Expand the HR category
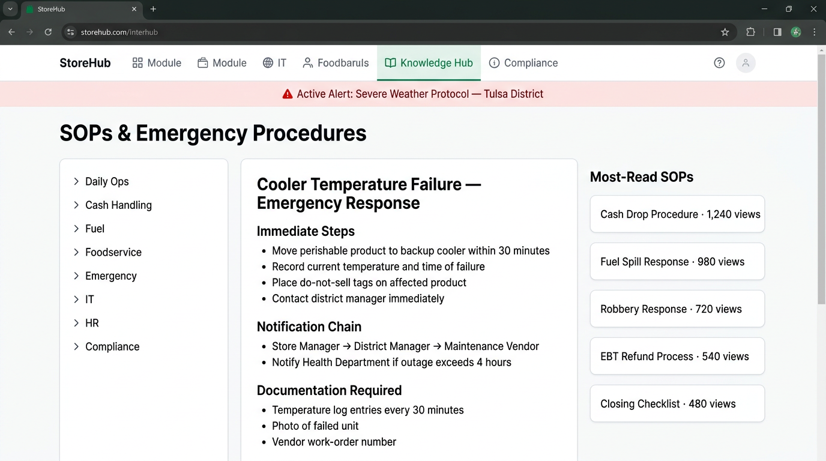This screenshot has width=826, height=461. [x=86, y=323]
